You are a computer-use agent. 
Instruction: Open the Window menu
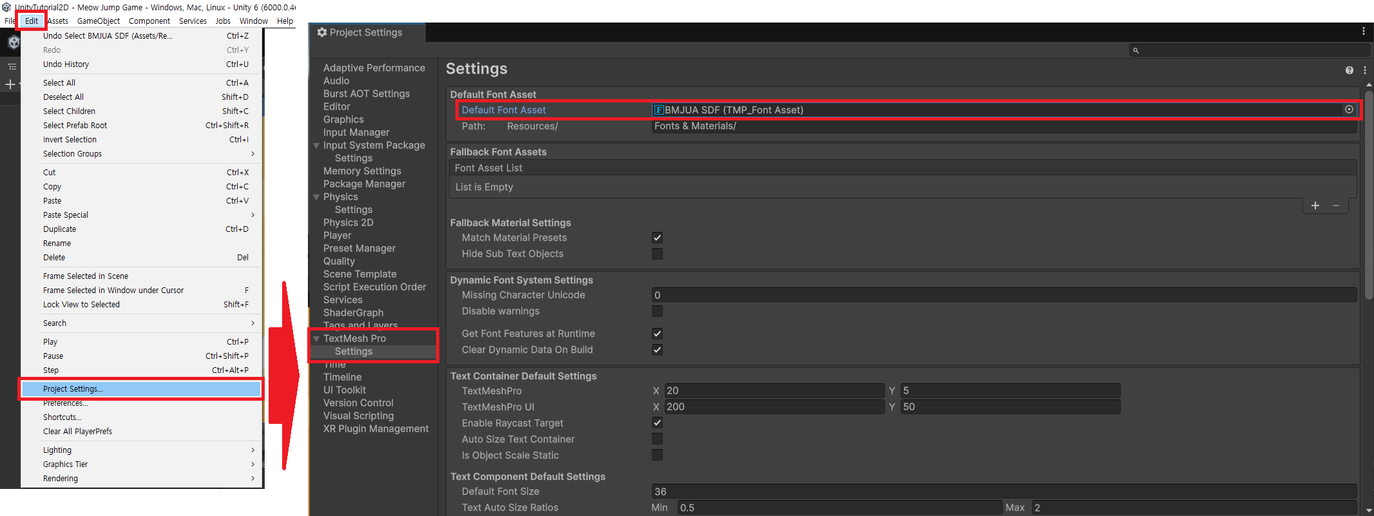[254, 21]
